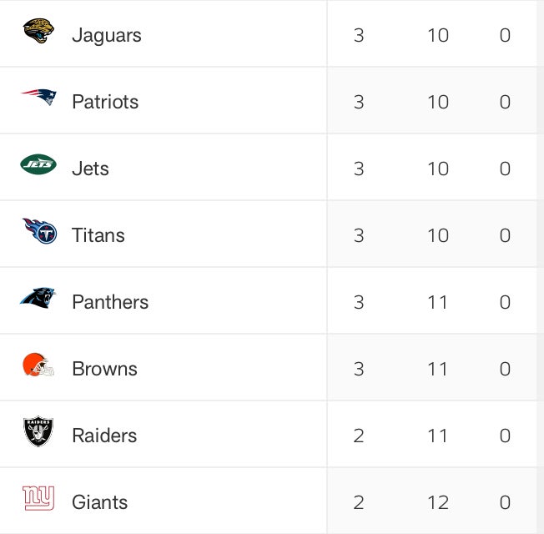Image resolution: width=544 pixels, height=534 pixels.
Task: Open the Titans team page link
Action: 98,235
